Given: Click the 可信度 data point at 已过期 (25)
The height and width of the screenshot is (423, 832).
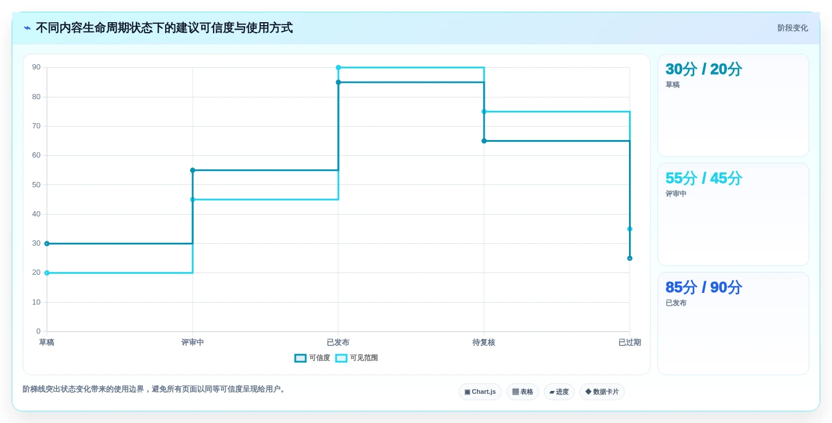Looking at the screenshot, I should click(630, 258).
